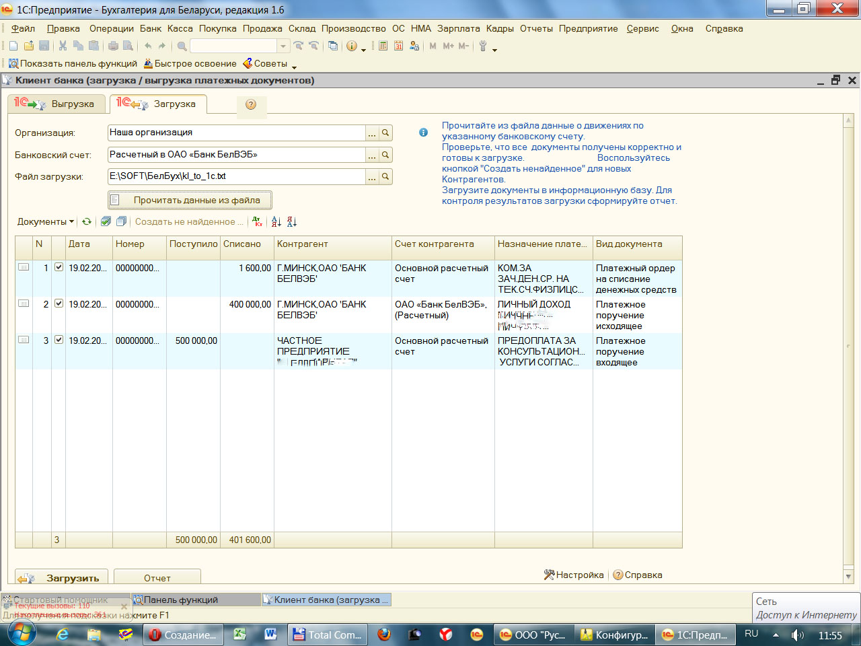
Task: Click the Copy toolbar icon
Action: click(x=78, y=46)
